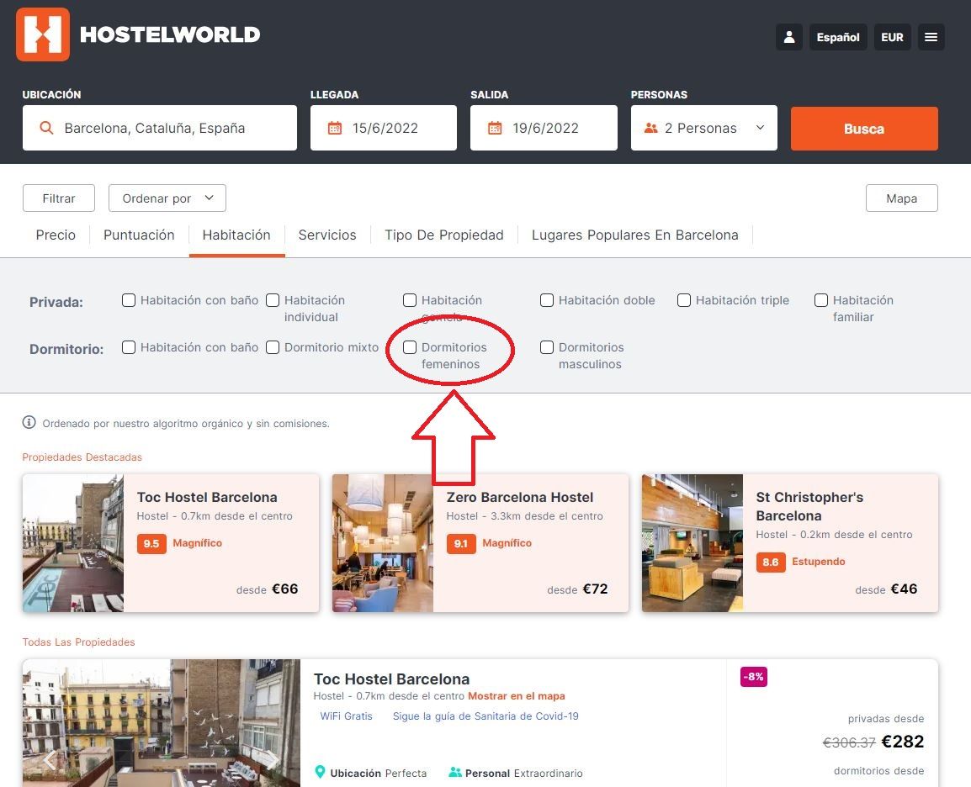Image resolution: width=971 pixels, height=787 pixels.
Task: Click the HOSTELWORLD wordmark
Action: click(170, 34)
